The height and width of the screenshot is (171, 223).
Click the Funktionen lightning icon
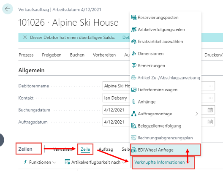[x=25, y=162]
